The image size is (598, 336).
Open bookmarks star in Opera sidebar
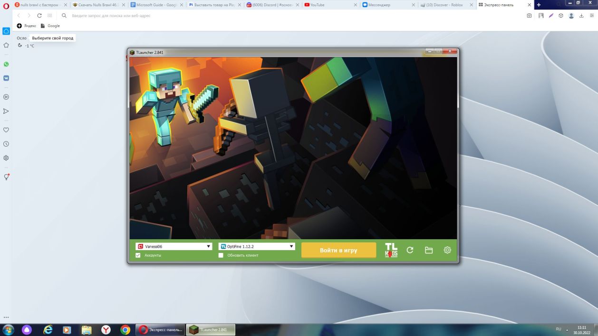pyautogui.click(x=6, y=45)
